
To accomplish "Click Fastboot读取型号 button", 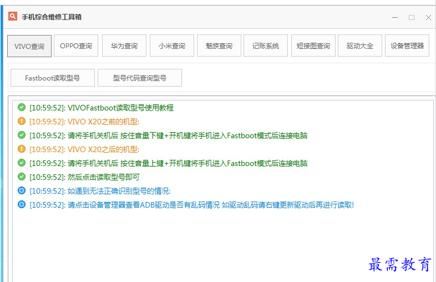I will (53, 78).
